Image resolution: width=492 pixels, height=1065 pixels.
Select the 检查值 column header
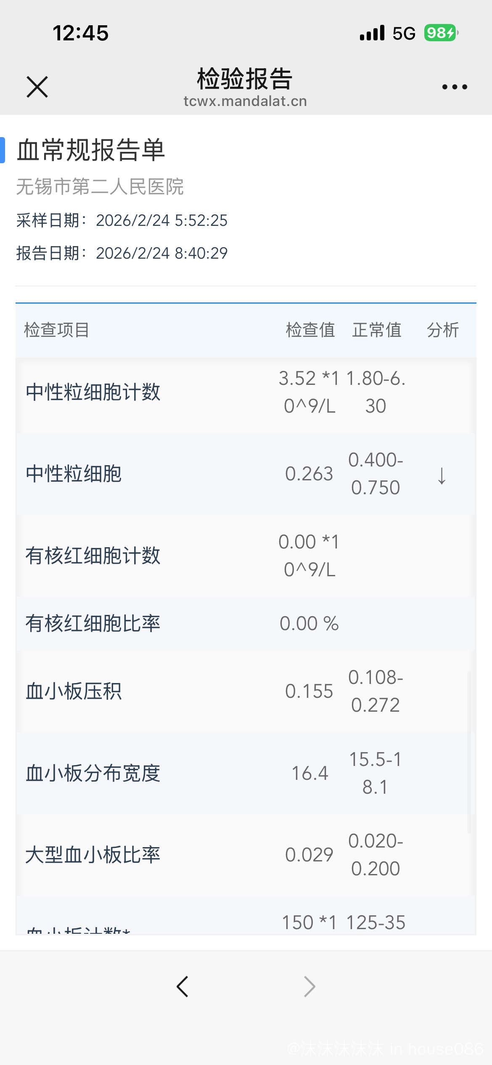tap(310, 330)
